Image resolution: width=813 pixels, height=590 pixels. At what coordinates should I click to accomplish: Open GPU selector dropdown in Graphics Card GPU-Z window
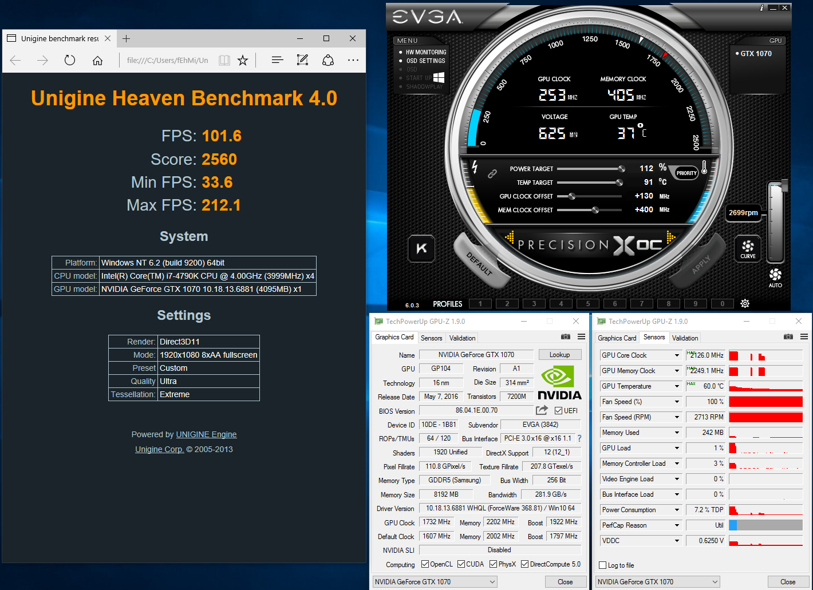(435, 582)
